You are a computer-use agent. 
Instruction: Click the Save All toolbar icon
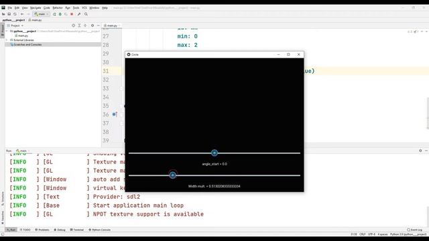[x=9, y=14]
